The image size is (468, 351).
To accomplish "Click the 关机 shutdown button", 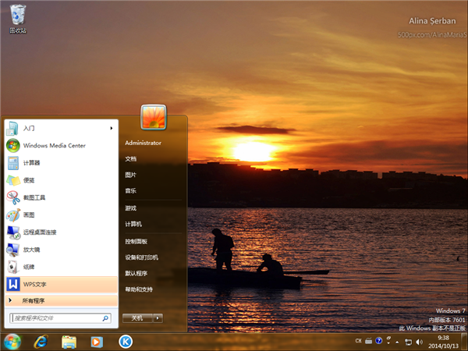I will tap(136, 318).
